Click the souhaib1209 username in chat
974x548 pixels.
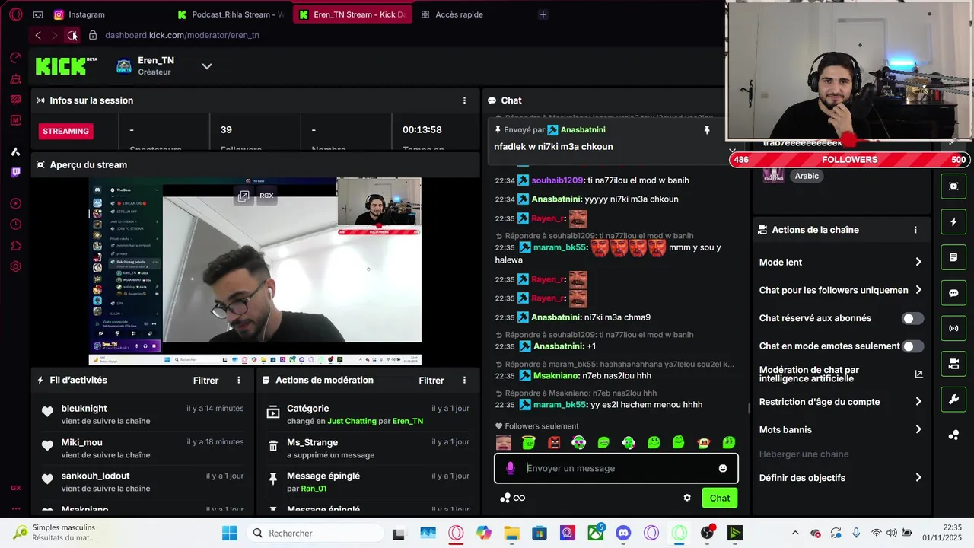557,180
